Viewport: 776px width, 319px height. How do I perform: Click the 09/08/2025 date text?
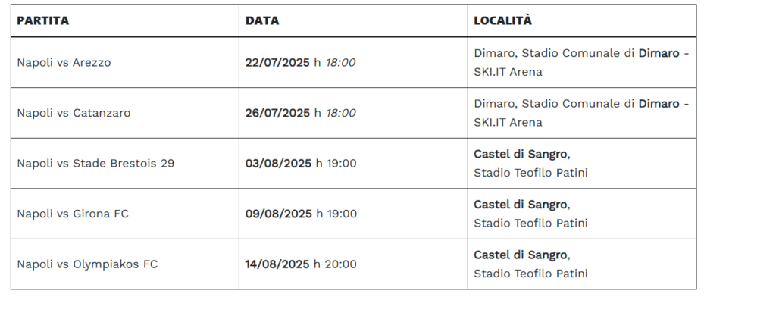tap(279, 214)
